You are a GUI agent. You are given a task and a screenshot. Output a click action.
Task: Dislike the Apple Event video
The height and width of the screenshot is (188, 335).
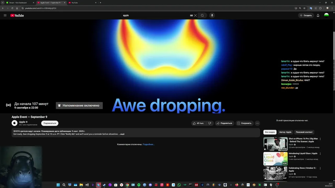(210, 123)
